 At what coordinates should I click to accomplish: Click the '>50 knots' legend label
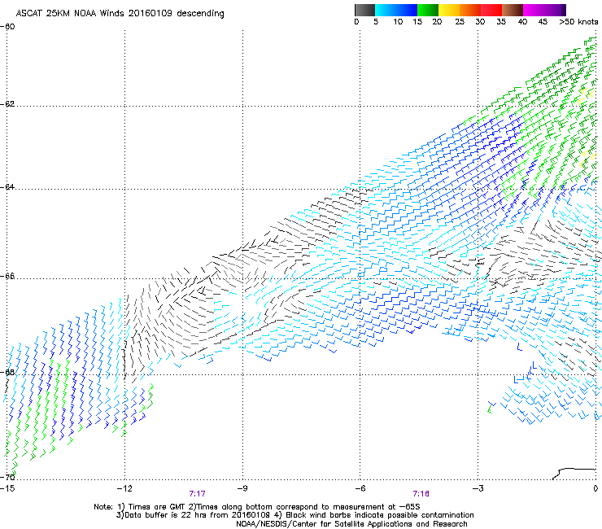pyautogui.click(x=578, y=21)
